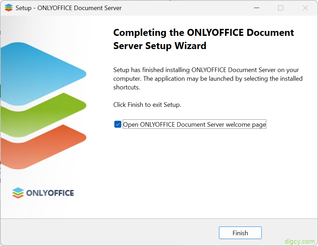Screen dimensions: 318x246
Task: Click the 'Completing the ONLYOFFICE Document Server Setup Wizard' heading
Action: [203, 39]
